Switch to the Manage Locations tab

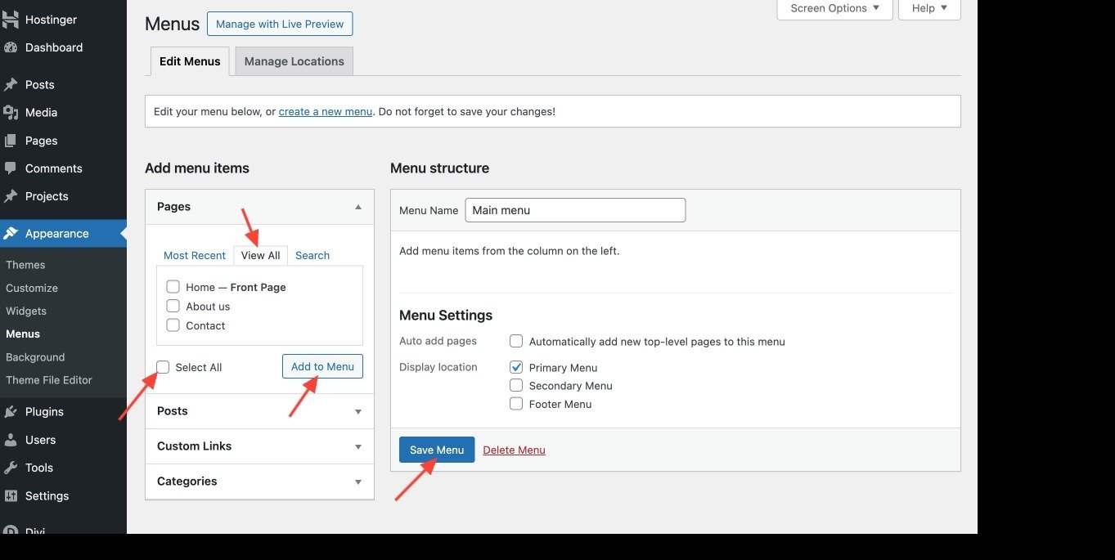click(294, 60)
